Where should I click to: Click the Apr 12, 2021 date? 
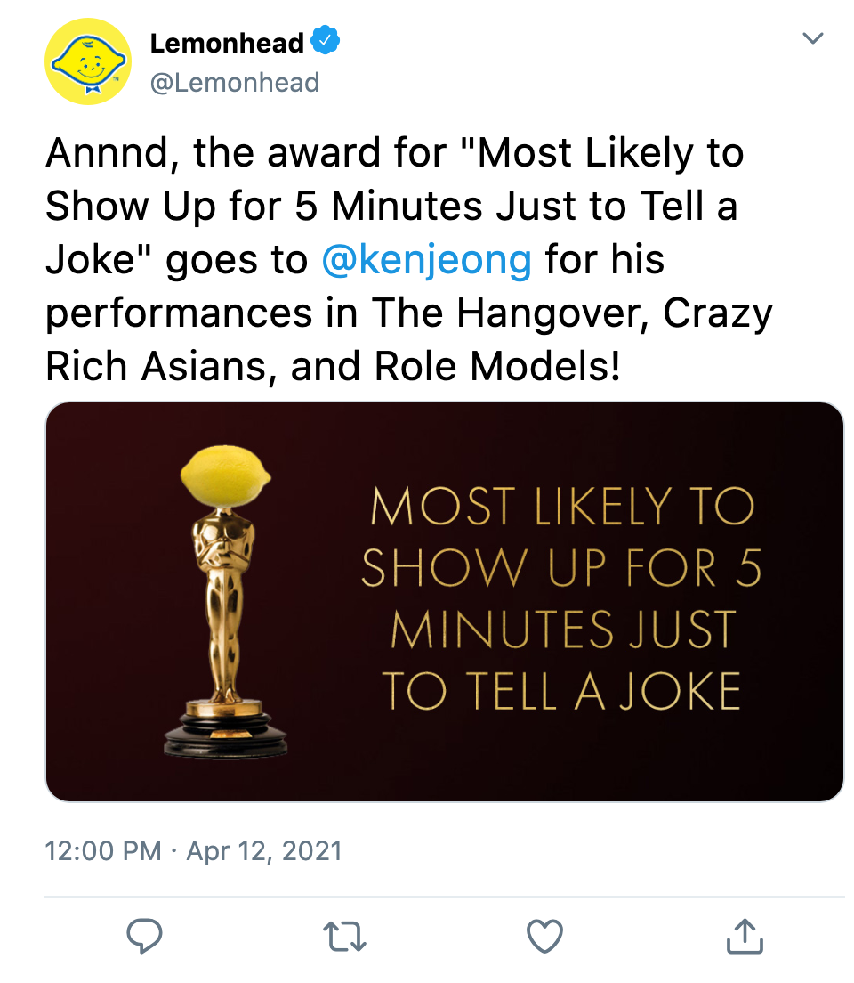coord(264,850)
